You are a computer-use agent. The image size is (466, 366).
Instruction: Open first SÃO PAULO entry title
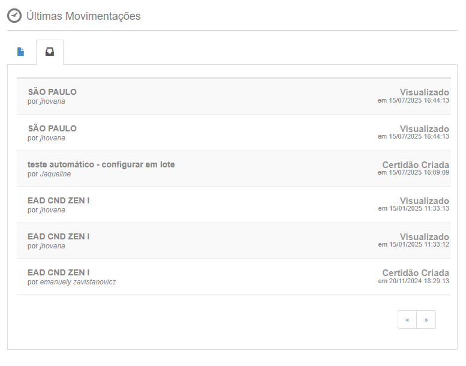(52, 92)
